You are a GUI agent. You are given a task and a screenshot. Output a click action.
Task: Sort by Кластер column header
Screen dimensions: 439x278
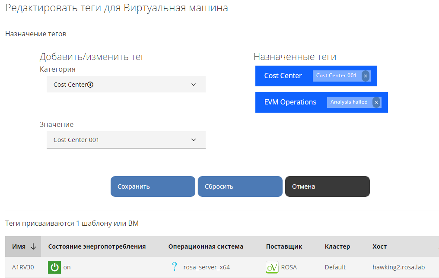click(x=337, y=246)
